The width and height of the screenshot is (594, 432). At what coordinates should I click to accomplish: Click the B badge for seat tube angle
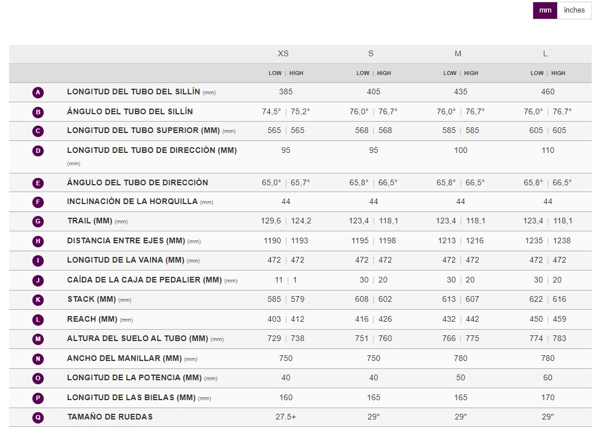[38, 112]
